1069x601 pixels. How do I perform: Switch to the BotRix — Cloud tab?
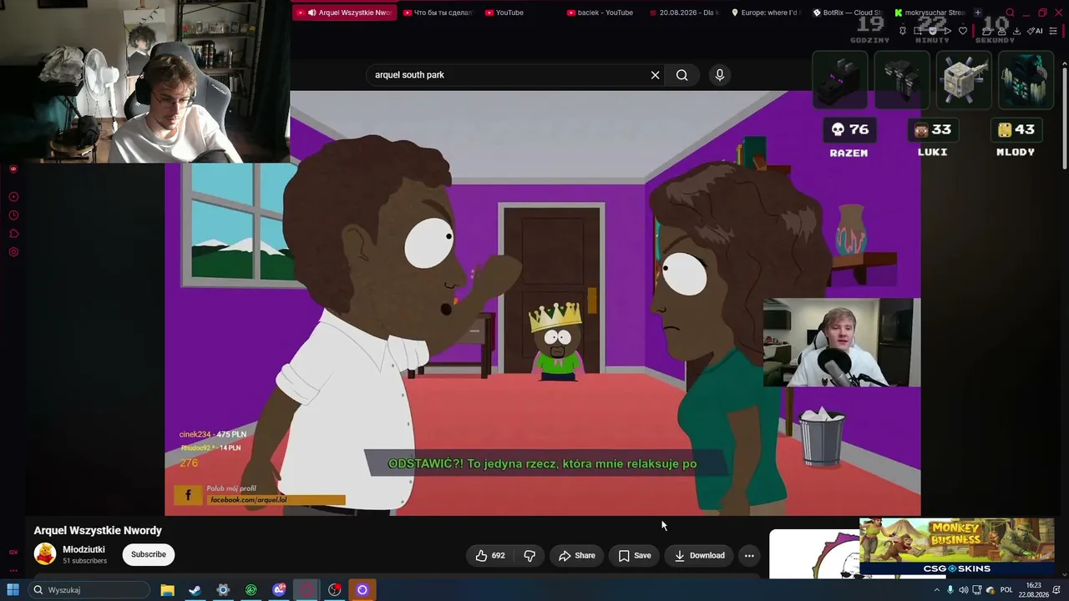point(848,13)
